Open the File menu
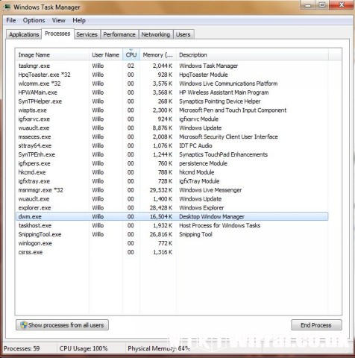Screen dimensions: 355x358 (11, 20)
